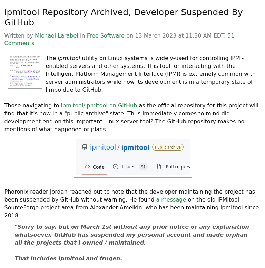Select the Issues tab label
The height and width of the screenshot is (268, 265).
coord(128,167)
